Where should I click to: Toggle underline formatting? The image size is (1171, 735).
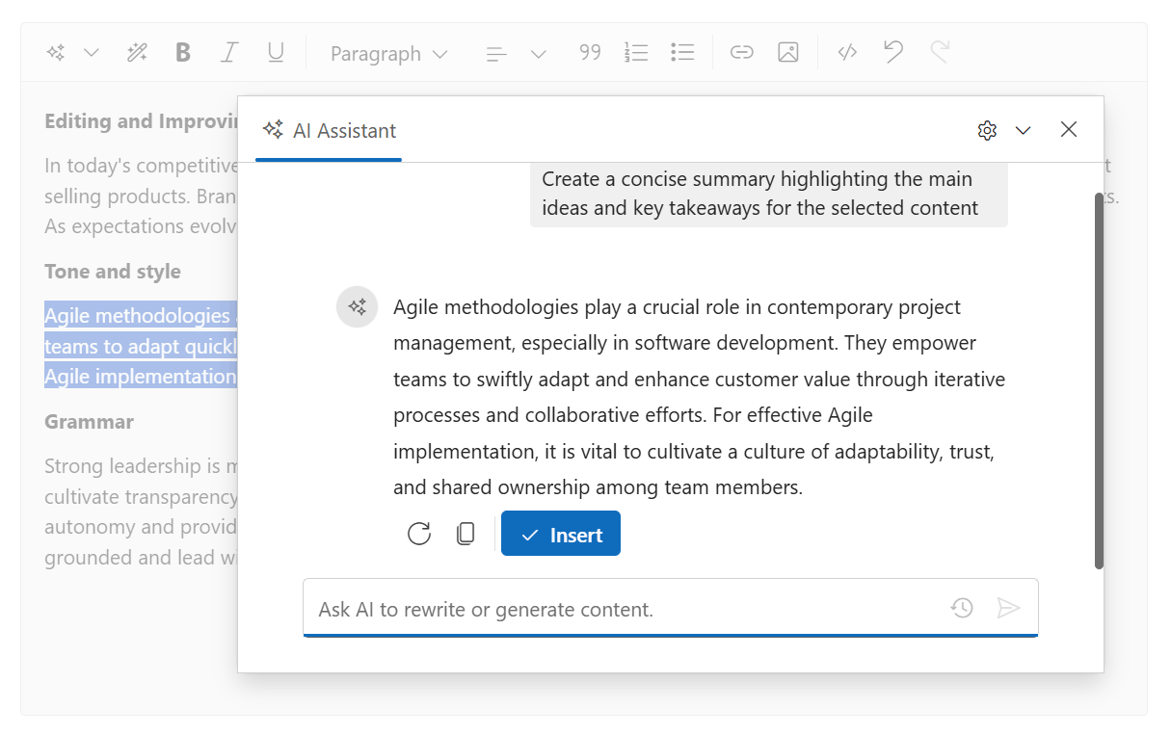pyautogui.click(x=276, y=53)
